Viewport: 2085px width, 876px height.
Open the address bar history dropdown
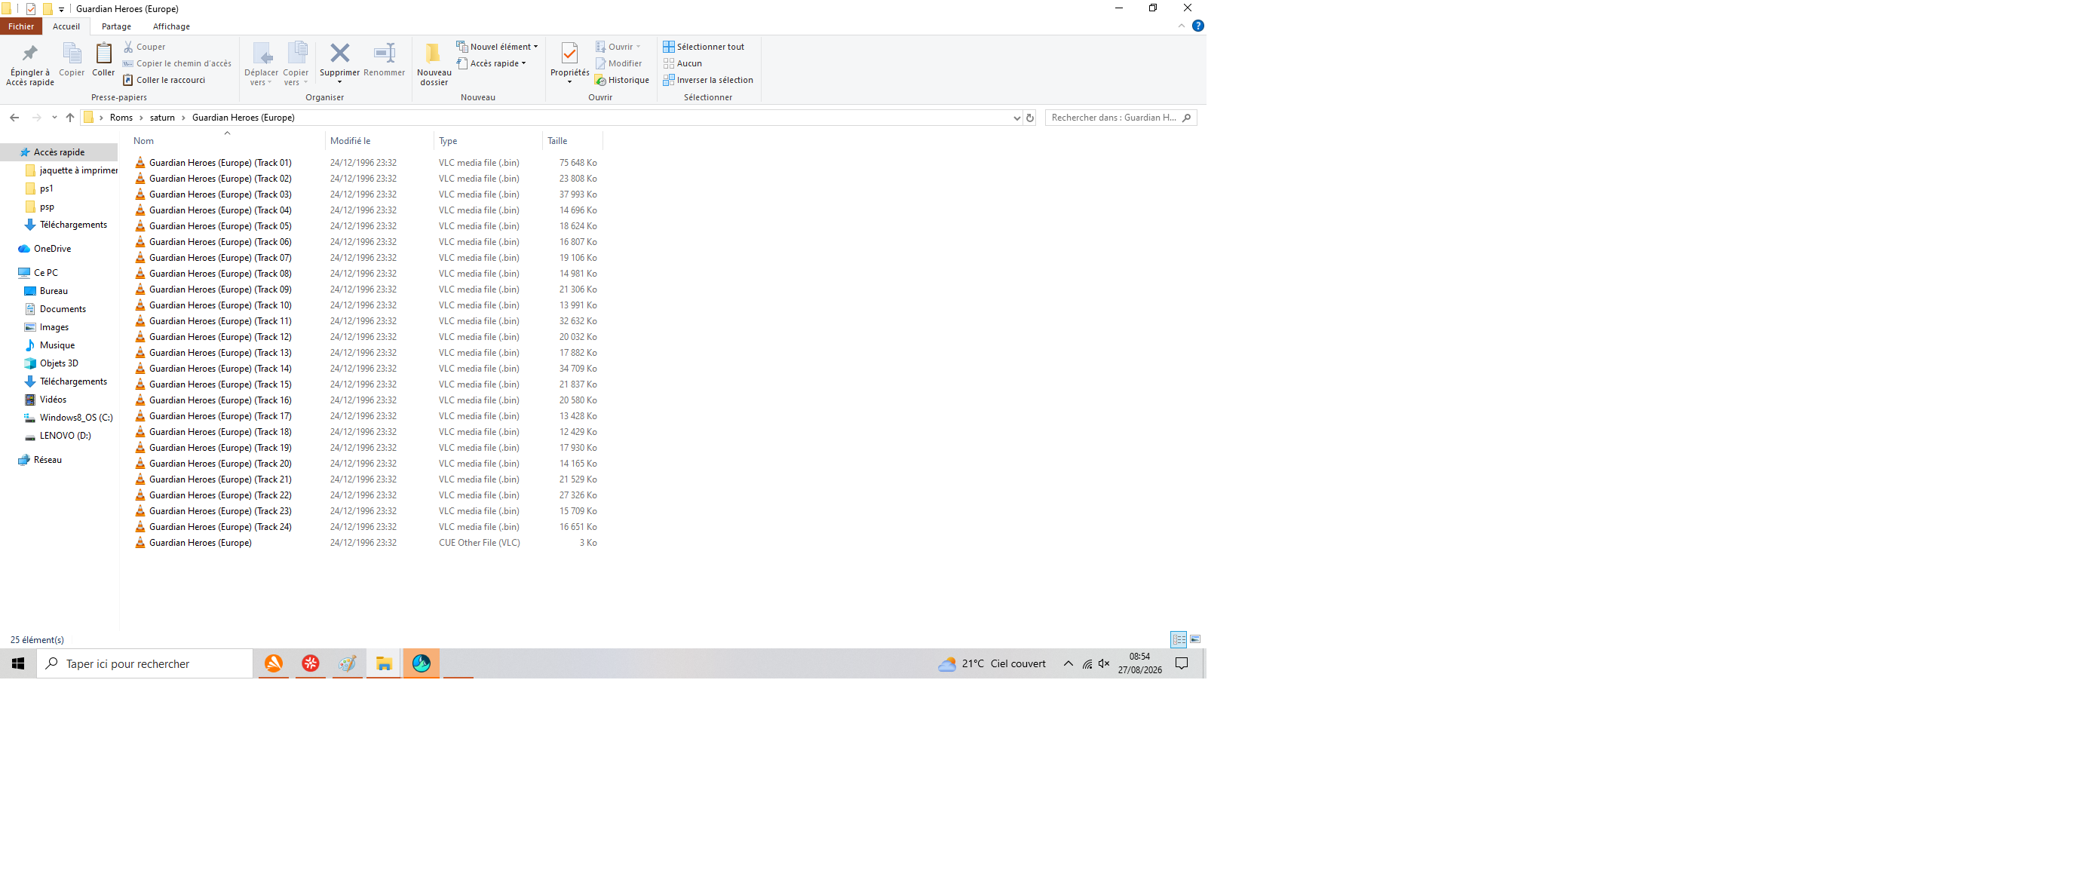pos(1016,118)
